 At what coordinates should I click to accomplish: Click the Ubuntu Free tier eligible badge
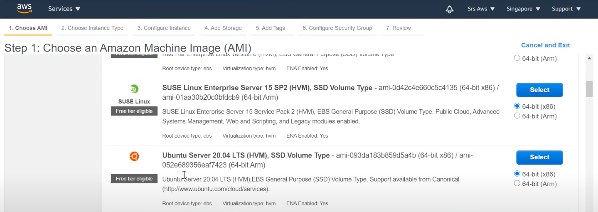134,179
